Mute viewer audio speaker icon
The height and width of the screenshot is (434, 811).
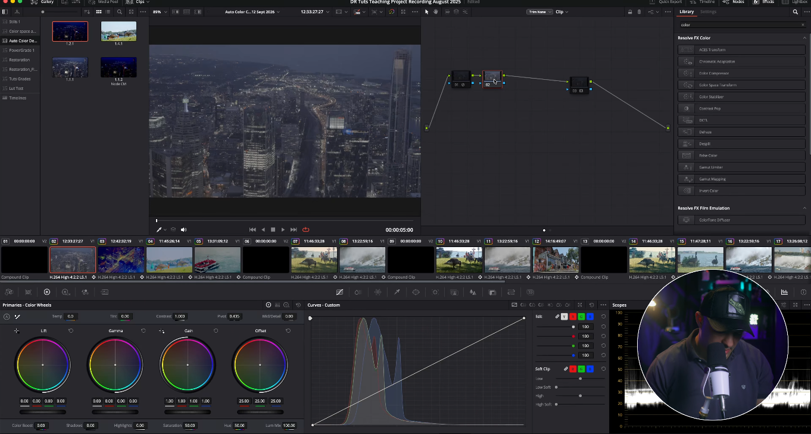[x=183, y=230]
